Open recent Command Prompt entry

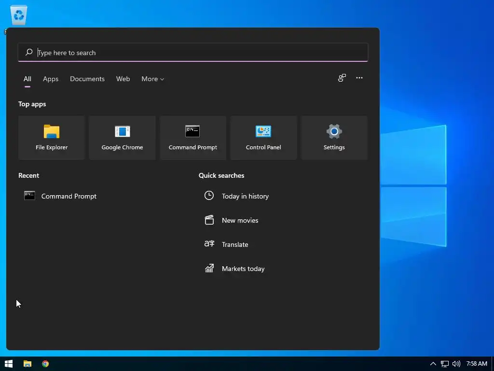[x=69, y=196]
